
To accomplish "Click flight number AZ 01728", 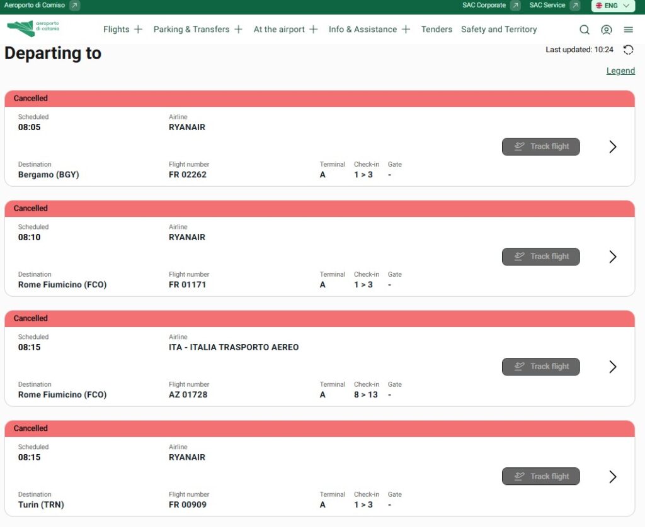I will click(x=188, y=395).
